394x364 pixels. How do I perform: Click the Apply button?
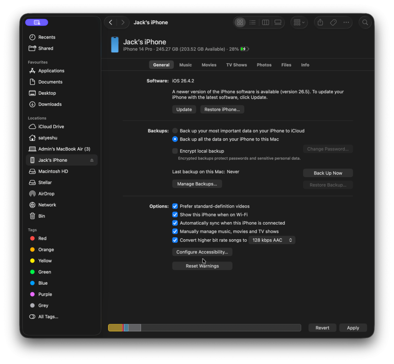click(353, 328)
